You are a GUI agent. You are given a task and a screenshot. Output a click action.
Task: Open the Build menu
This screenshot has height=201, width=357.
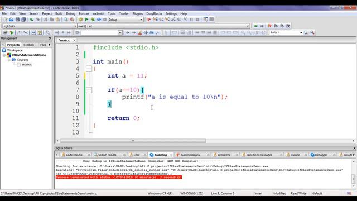click(59, 13)
